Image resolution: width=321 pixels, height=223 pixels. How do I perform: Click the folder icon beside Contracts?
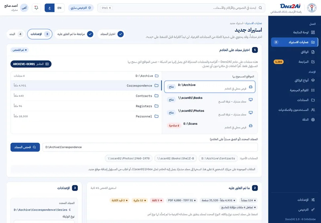(156, 96)
